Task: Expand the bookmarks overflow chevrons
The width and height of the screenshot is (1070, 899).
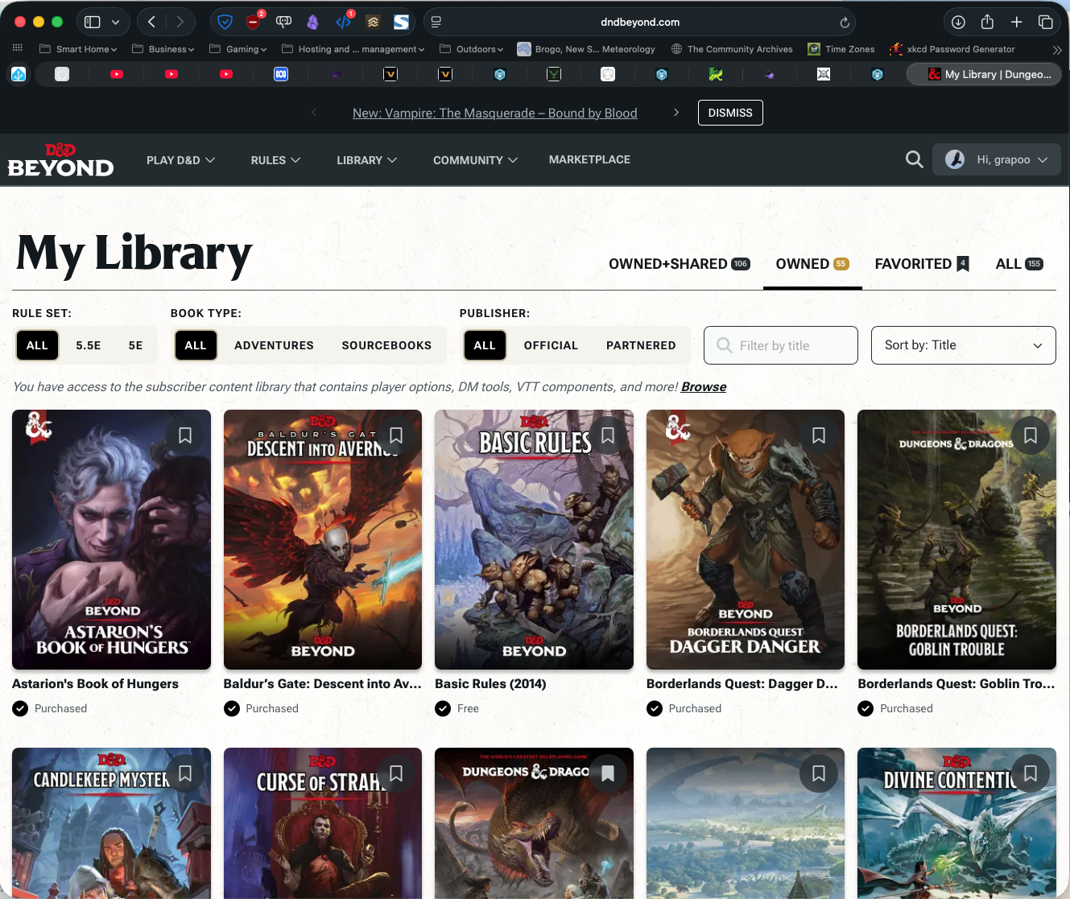Action: [x=1057, y=50]
